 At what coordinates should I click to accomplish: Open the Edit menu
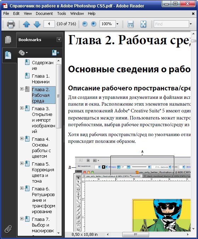click(16, 13)
